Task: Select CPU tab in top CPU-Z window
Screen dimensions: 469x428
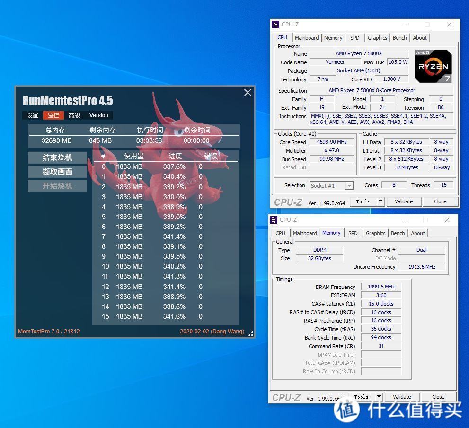Action: pyautogui.click(x=282, y=38)
